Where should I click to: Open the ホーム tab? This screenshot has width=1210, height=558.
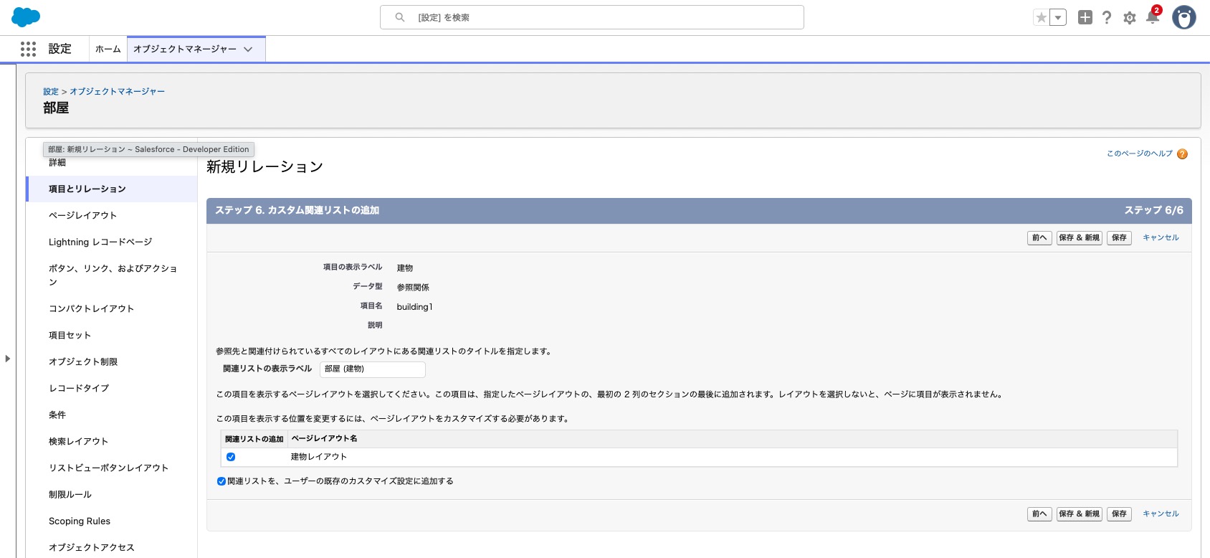108,49
